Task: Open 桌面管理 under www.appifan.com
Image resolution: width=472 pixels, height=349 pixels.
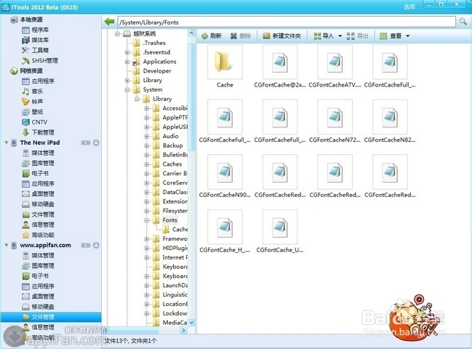Action: (39, 297)
